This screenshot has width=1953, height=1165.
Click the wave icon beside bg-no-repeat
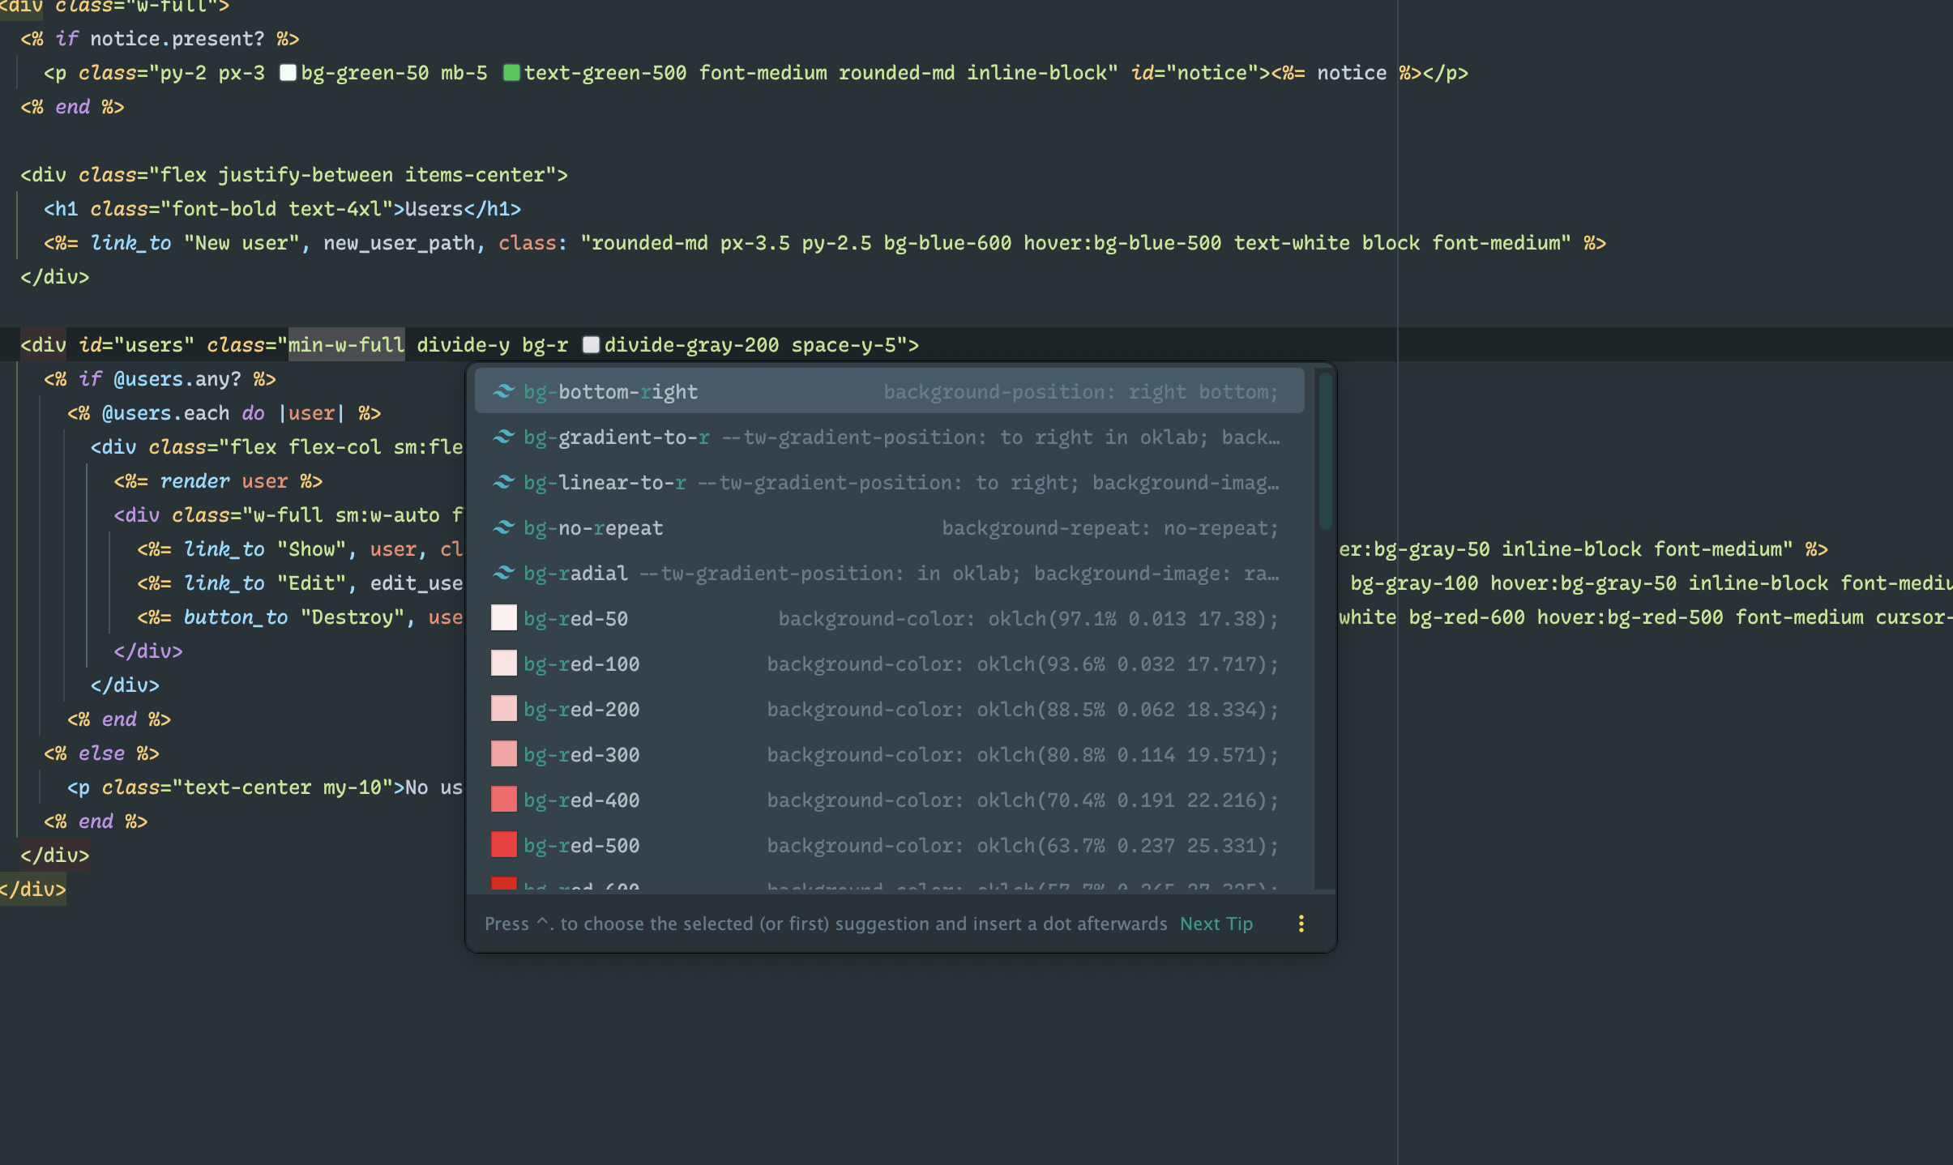[504, 527]
